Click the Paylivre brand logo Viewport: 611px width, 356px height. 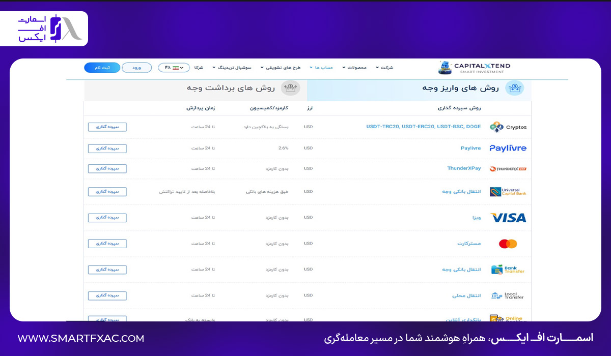(508, 148)
